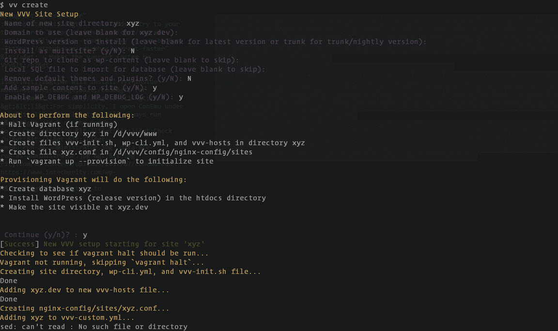
Task: Click the '$ vv create' command line
Action: pyautogui.click(x=24, y=5)
